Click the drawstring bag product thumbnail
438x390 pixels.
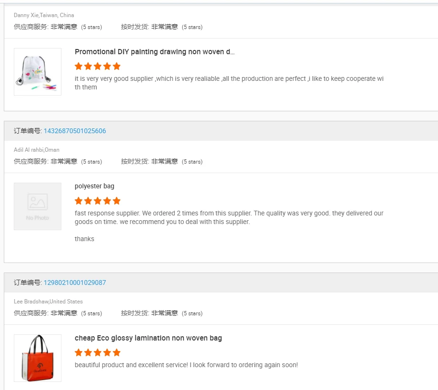38,72
